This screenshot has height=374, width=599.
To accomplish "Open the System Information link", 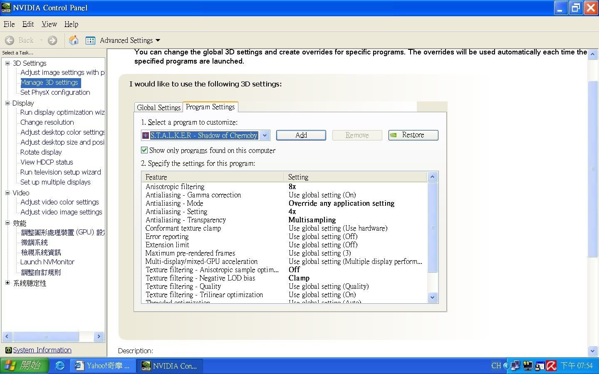I will 42,350.
